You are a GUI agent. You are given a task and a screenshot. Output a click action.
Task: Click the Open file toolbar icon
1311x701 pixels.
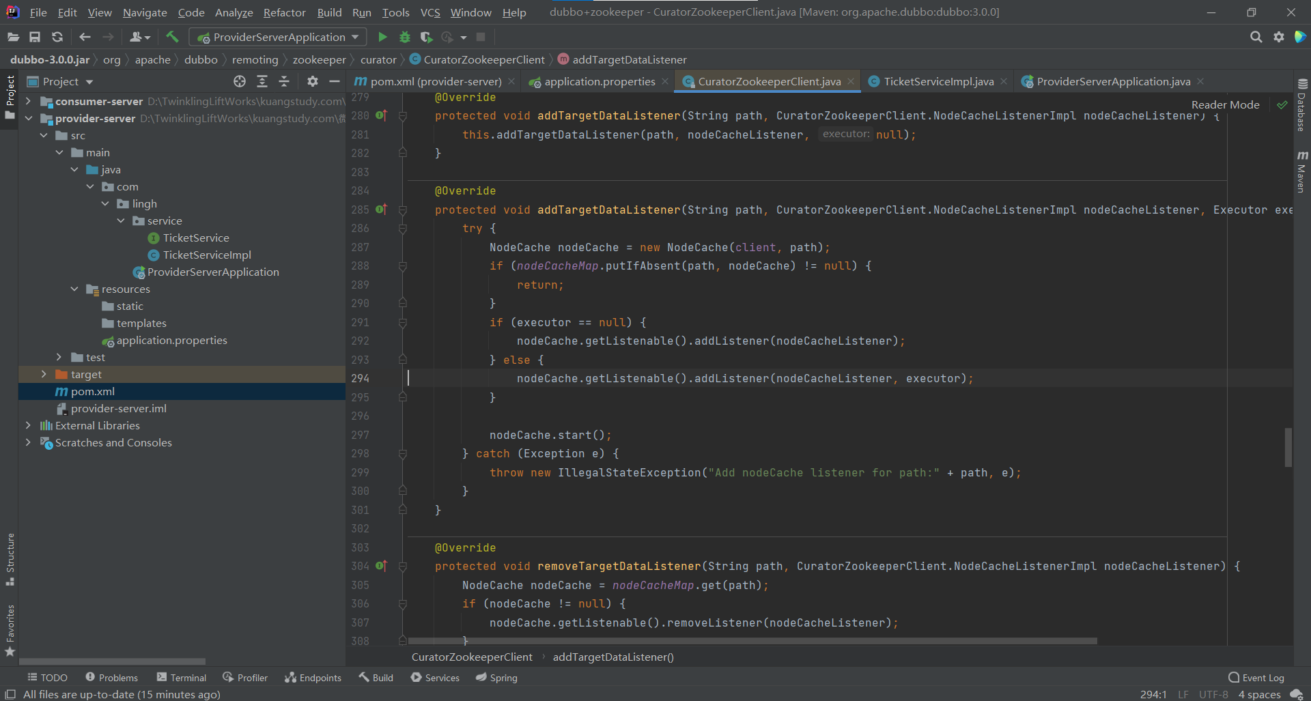coord(13,37)
